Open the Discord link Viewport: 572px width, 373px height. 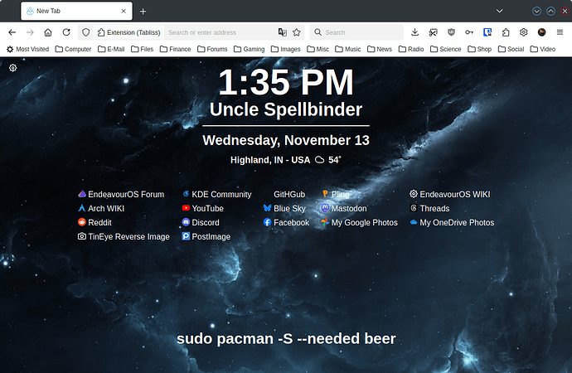coord(201,222)
